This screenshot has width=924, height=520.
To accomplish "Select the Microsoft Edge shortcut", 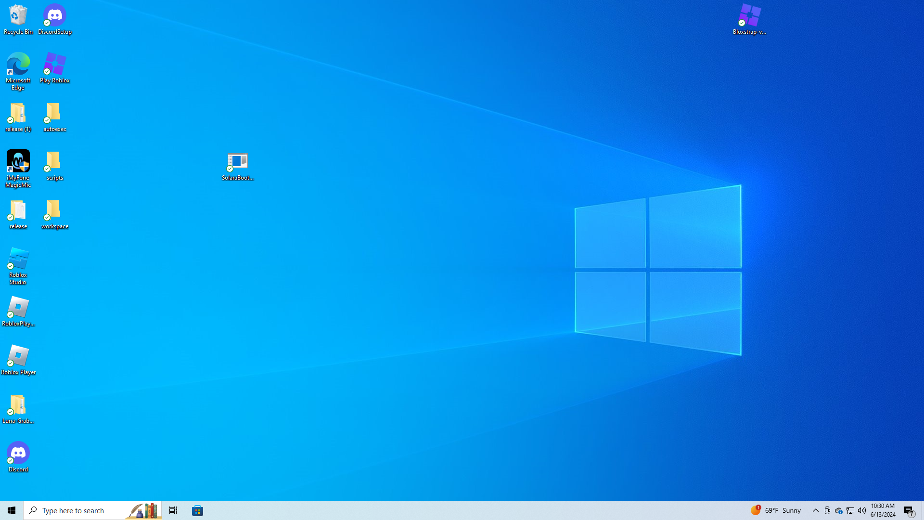I will point(18,71).
